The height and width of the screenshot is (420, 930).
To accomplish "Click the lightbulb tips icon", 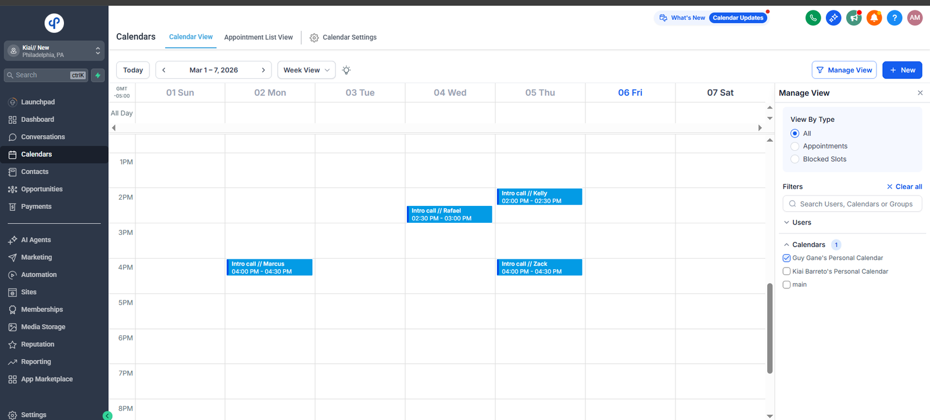I will coord(346,70).
